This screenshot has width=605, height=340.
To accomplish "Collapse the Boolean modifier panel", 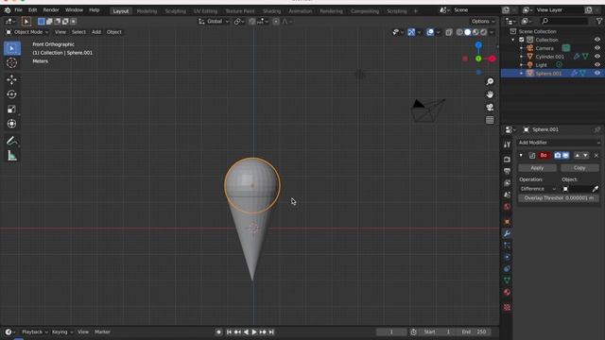I will coord(521,155).
